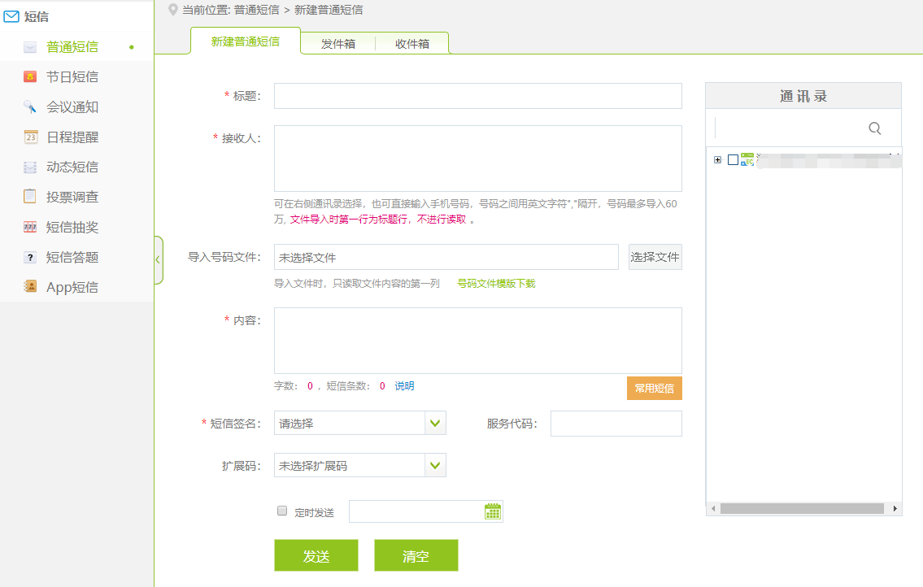Image resolution: width=923 pixels, height=587 pixels.
Task: Click the contacts search magnifier icon
Action: [875, 128]
